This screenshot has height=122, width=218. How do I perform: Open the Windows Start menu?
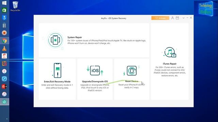coord(4,3)
